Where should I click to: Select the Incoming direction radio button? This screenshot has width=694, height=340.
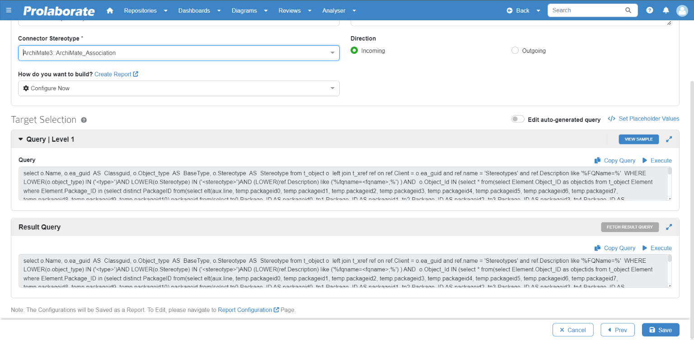point(354,51)
